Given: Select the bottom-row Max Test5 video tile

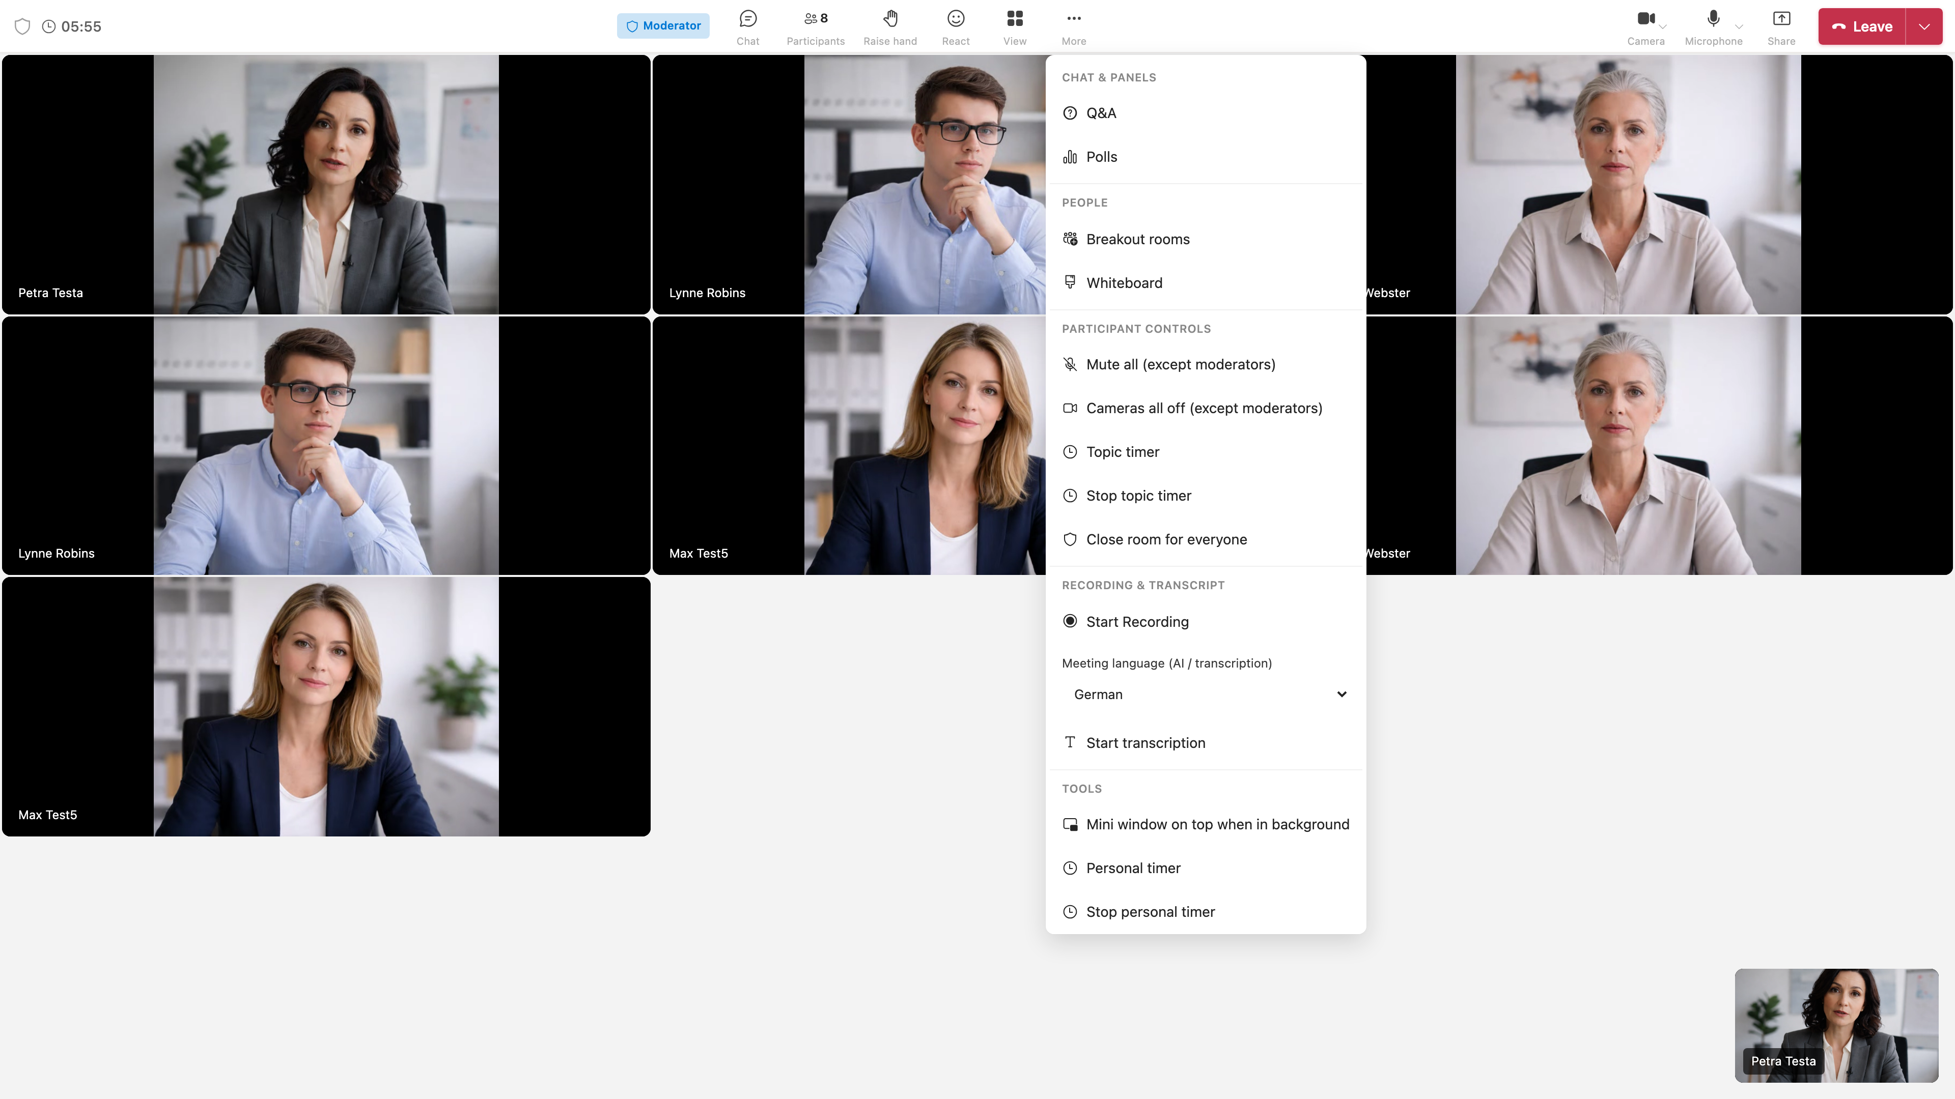Looking at the screenshot, I should pos(326,707).
